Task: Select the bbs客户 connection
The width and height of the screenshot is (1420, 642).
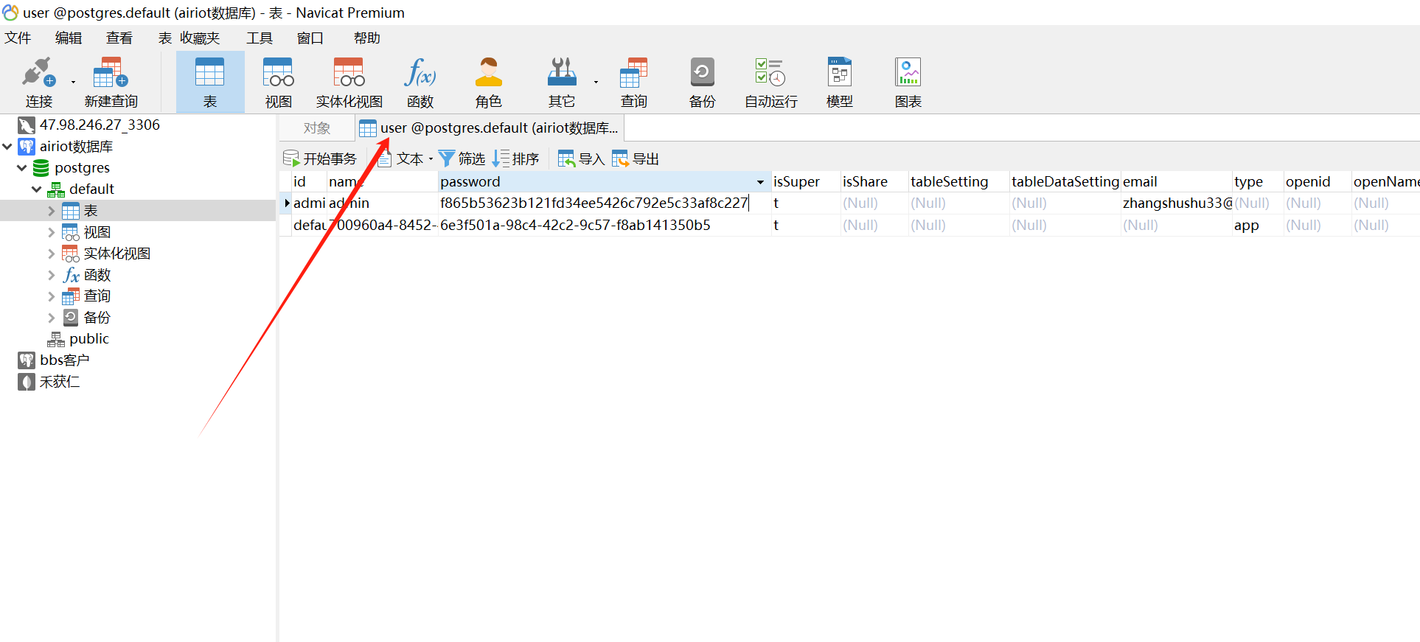Action: (65, 360)
